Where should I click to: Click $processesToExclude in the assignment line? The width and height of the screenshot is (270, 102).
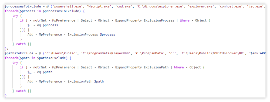(23, 6)
